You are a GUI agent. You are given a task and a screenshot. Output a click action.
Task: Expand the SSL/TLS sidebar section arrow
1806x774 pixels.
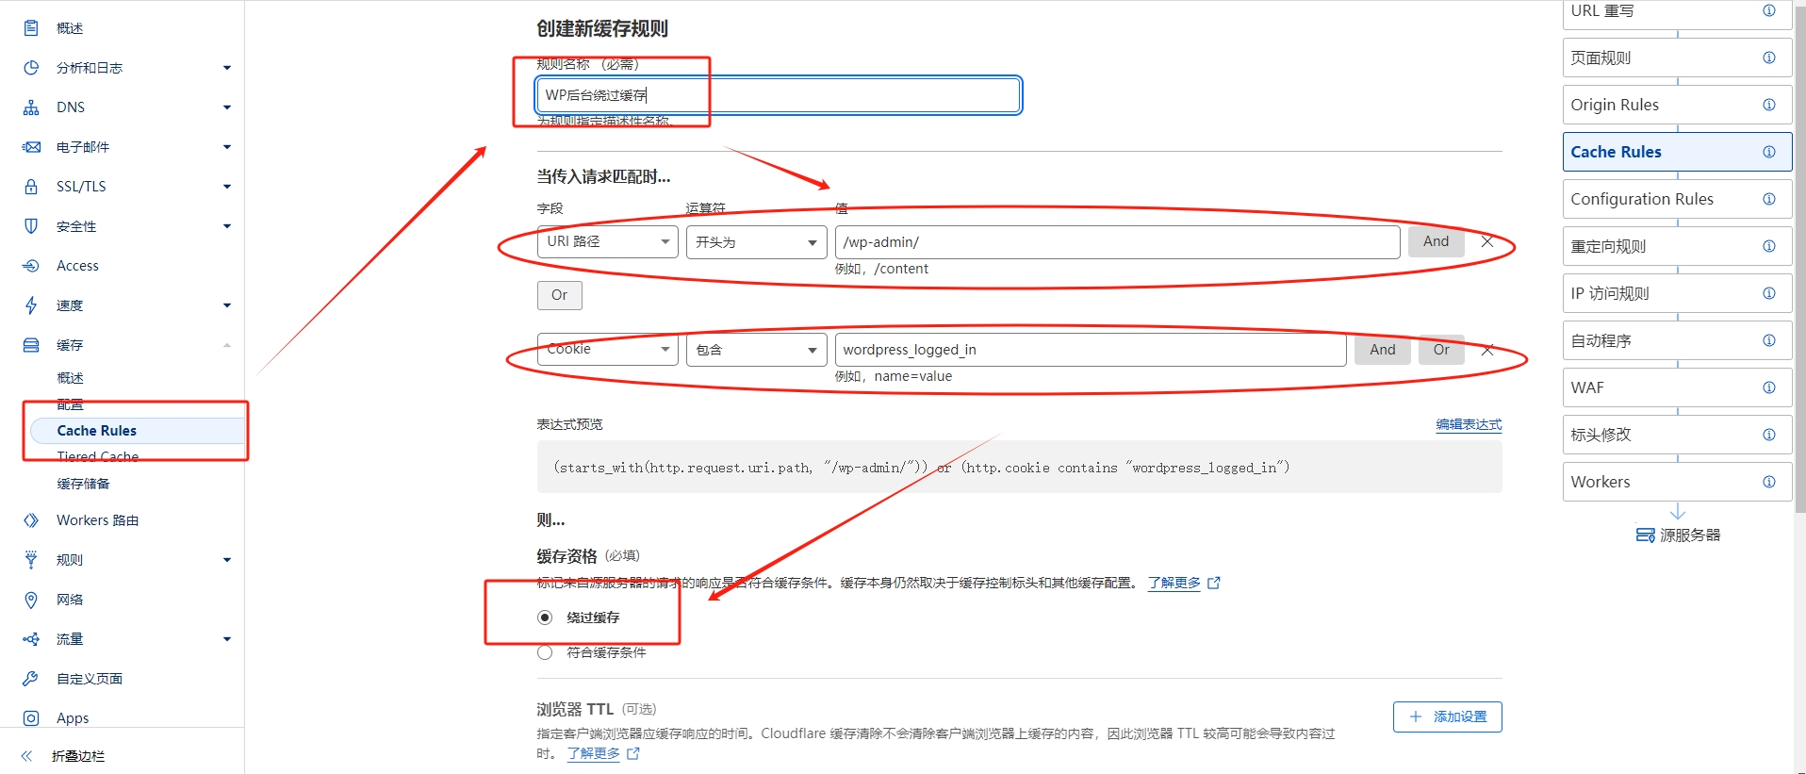227,187
